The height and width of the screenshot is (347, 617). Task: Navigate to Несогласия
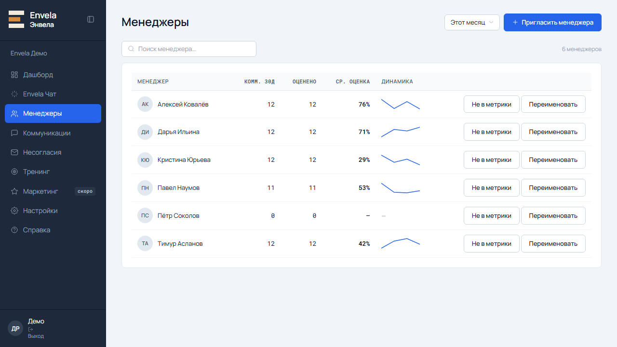point(53,152)
